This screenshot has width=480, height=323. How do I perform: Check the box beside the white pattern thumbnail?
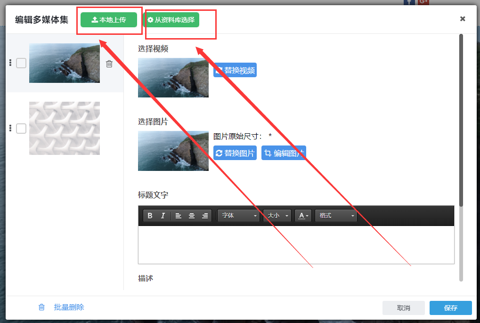click(x=21, y=129)
